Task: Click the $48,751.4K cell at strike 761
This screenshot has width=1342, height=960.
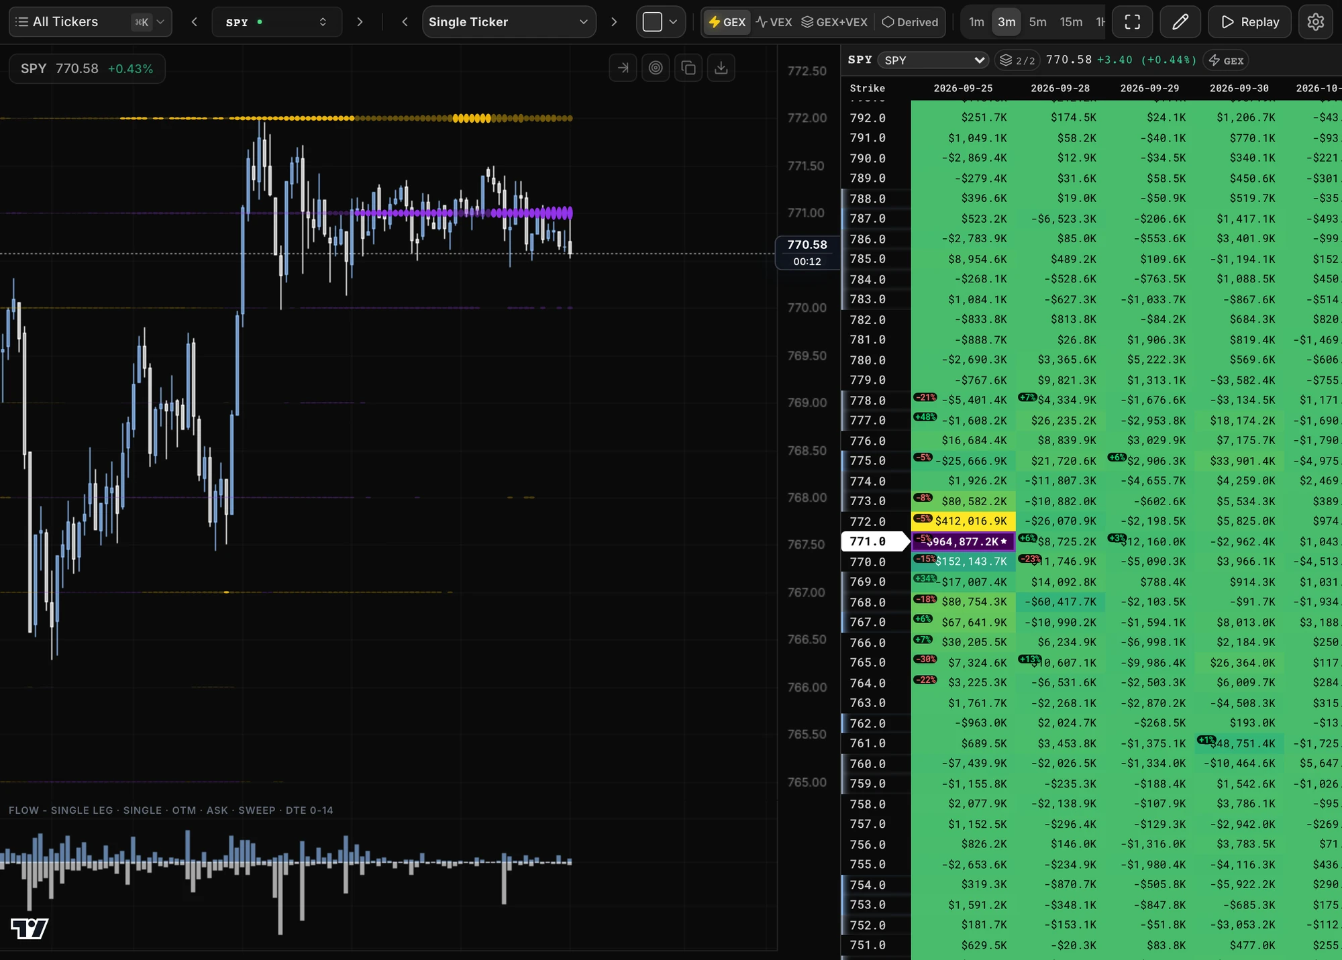Action: tap(1239, 743)
